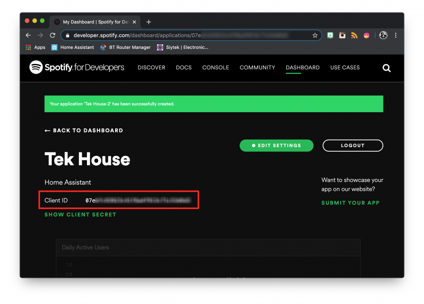
Task: Bookmark this page with the star icon
Action: pyautogui.click(x=315, y=36)
